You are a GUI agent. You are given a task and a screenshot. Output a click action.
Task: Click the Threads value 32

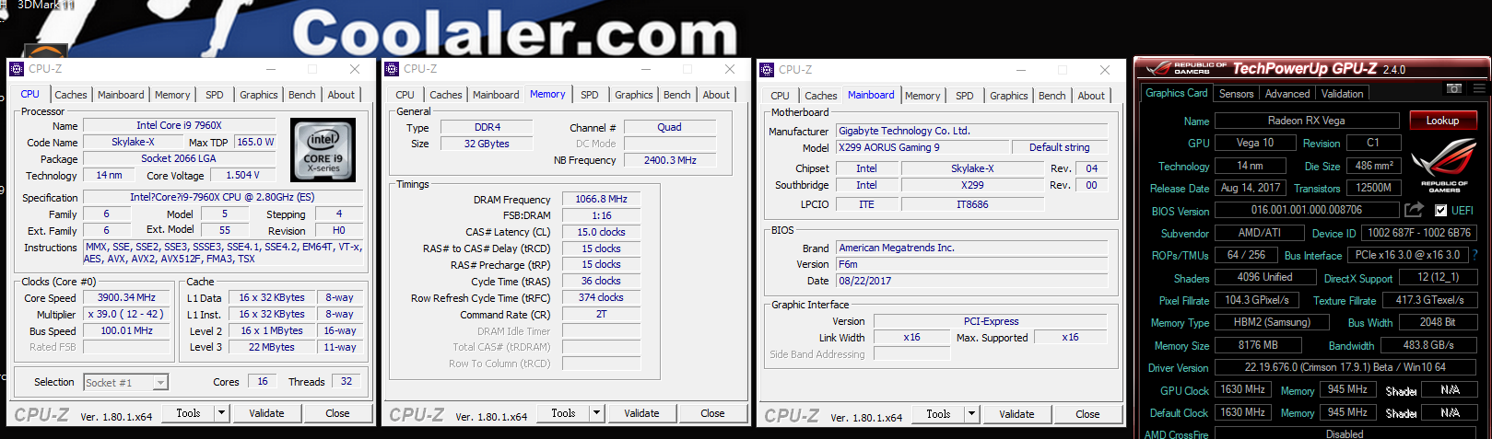347,381
